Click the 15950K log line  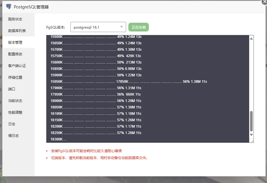coord(129,82)
